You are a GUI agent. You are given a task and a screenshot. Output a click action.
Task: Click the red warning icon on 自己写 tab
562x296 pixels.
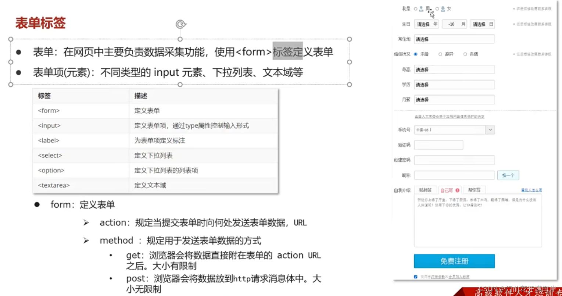[x=458, y=190]
